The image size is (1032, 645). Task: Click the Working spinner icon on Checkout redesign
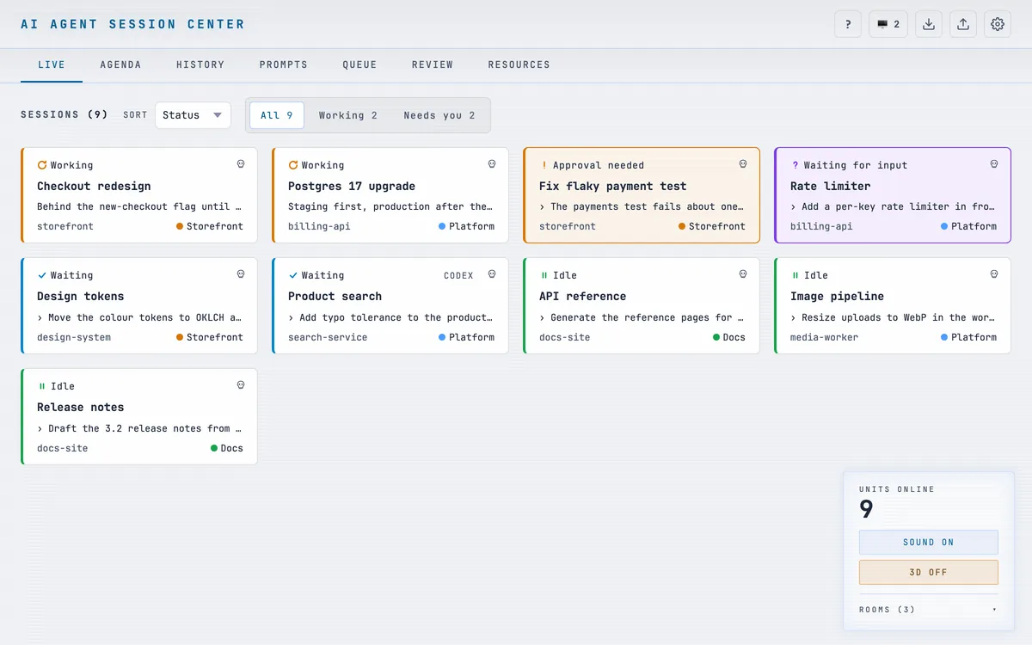pos(42,165)
